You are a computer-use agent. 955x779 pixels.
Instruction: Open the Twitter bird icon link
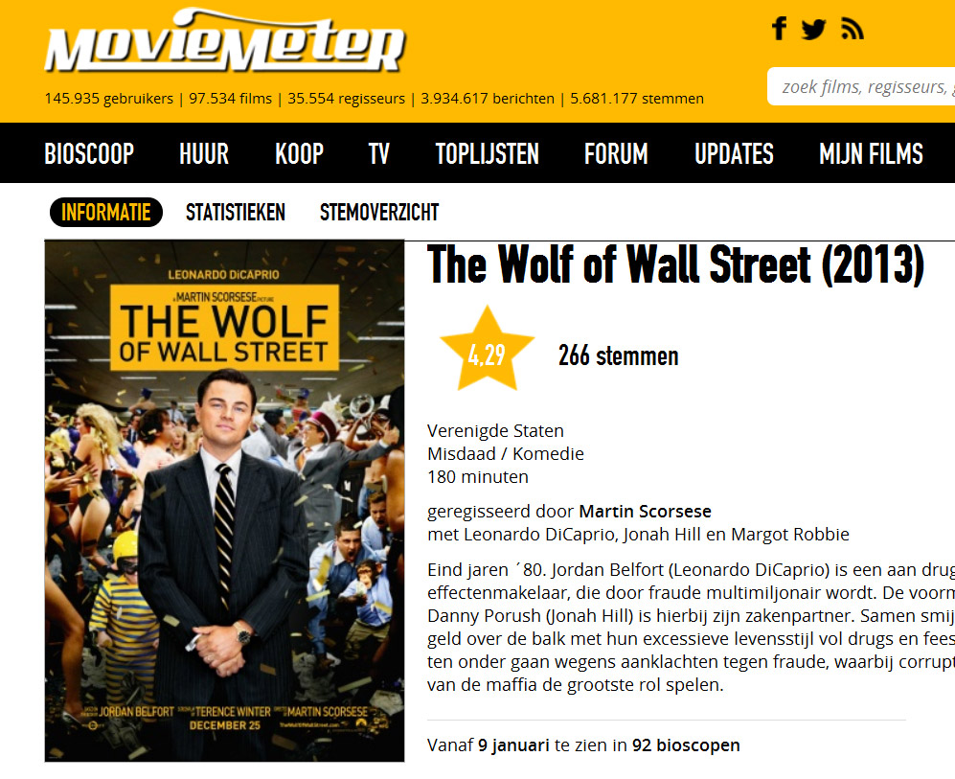(813, 30)
